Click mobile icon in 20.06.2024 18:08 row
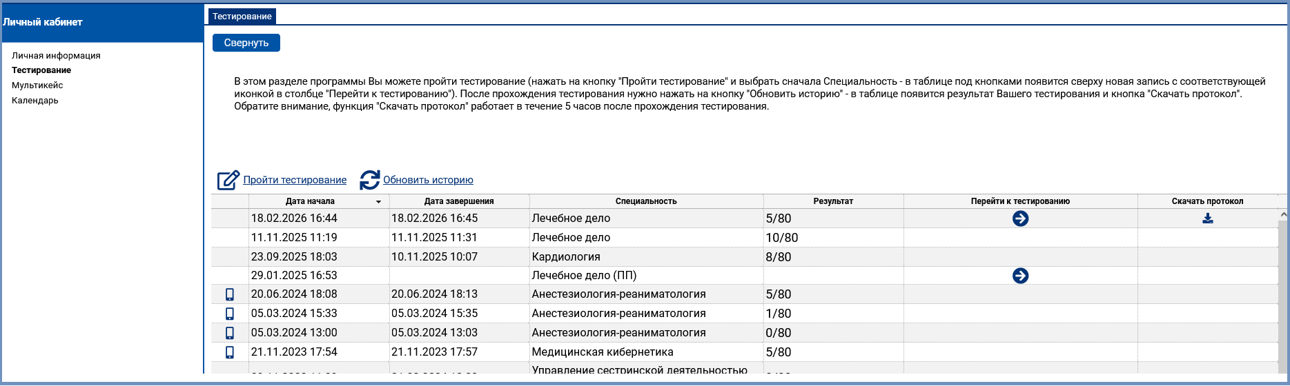 click(x=230, y=294)
